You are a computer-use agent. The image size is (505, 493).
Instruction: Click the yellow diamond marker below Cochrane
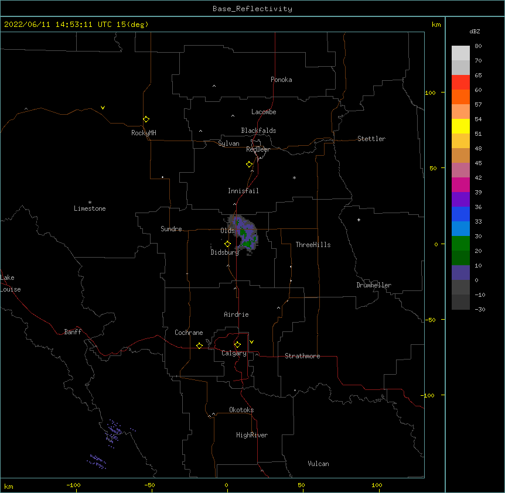pos(199,345)
